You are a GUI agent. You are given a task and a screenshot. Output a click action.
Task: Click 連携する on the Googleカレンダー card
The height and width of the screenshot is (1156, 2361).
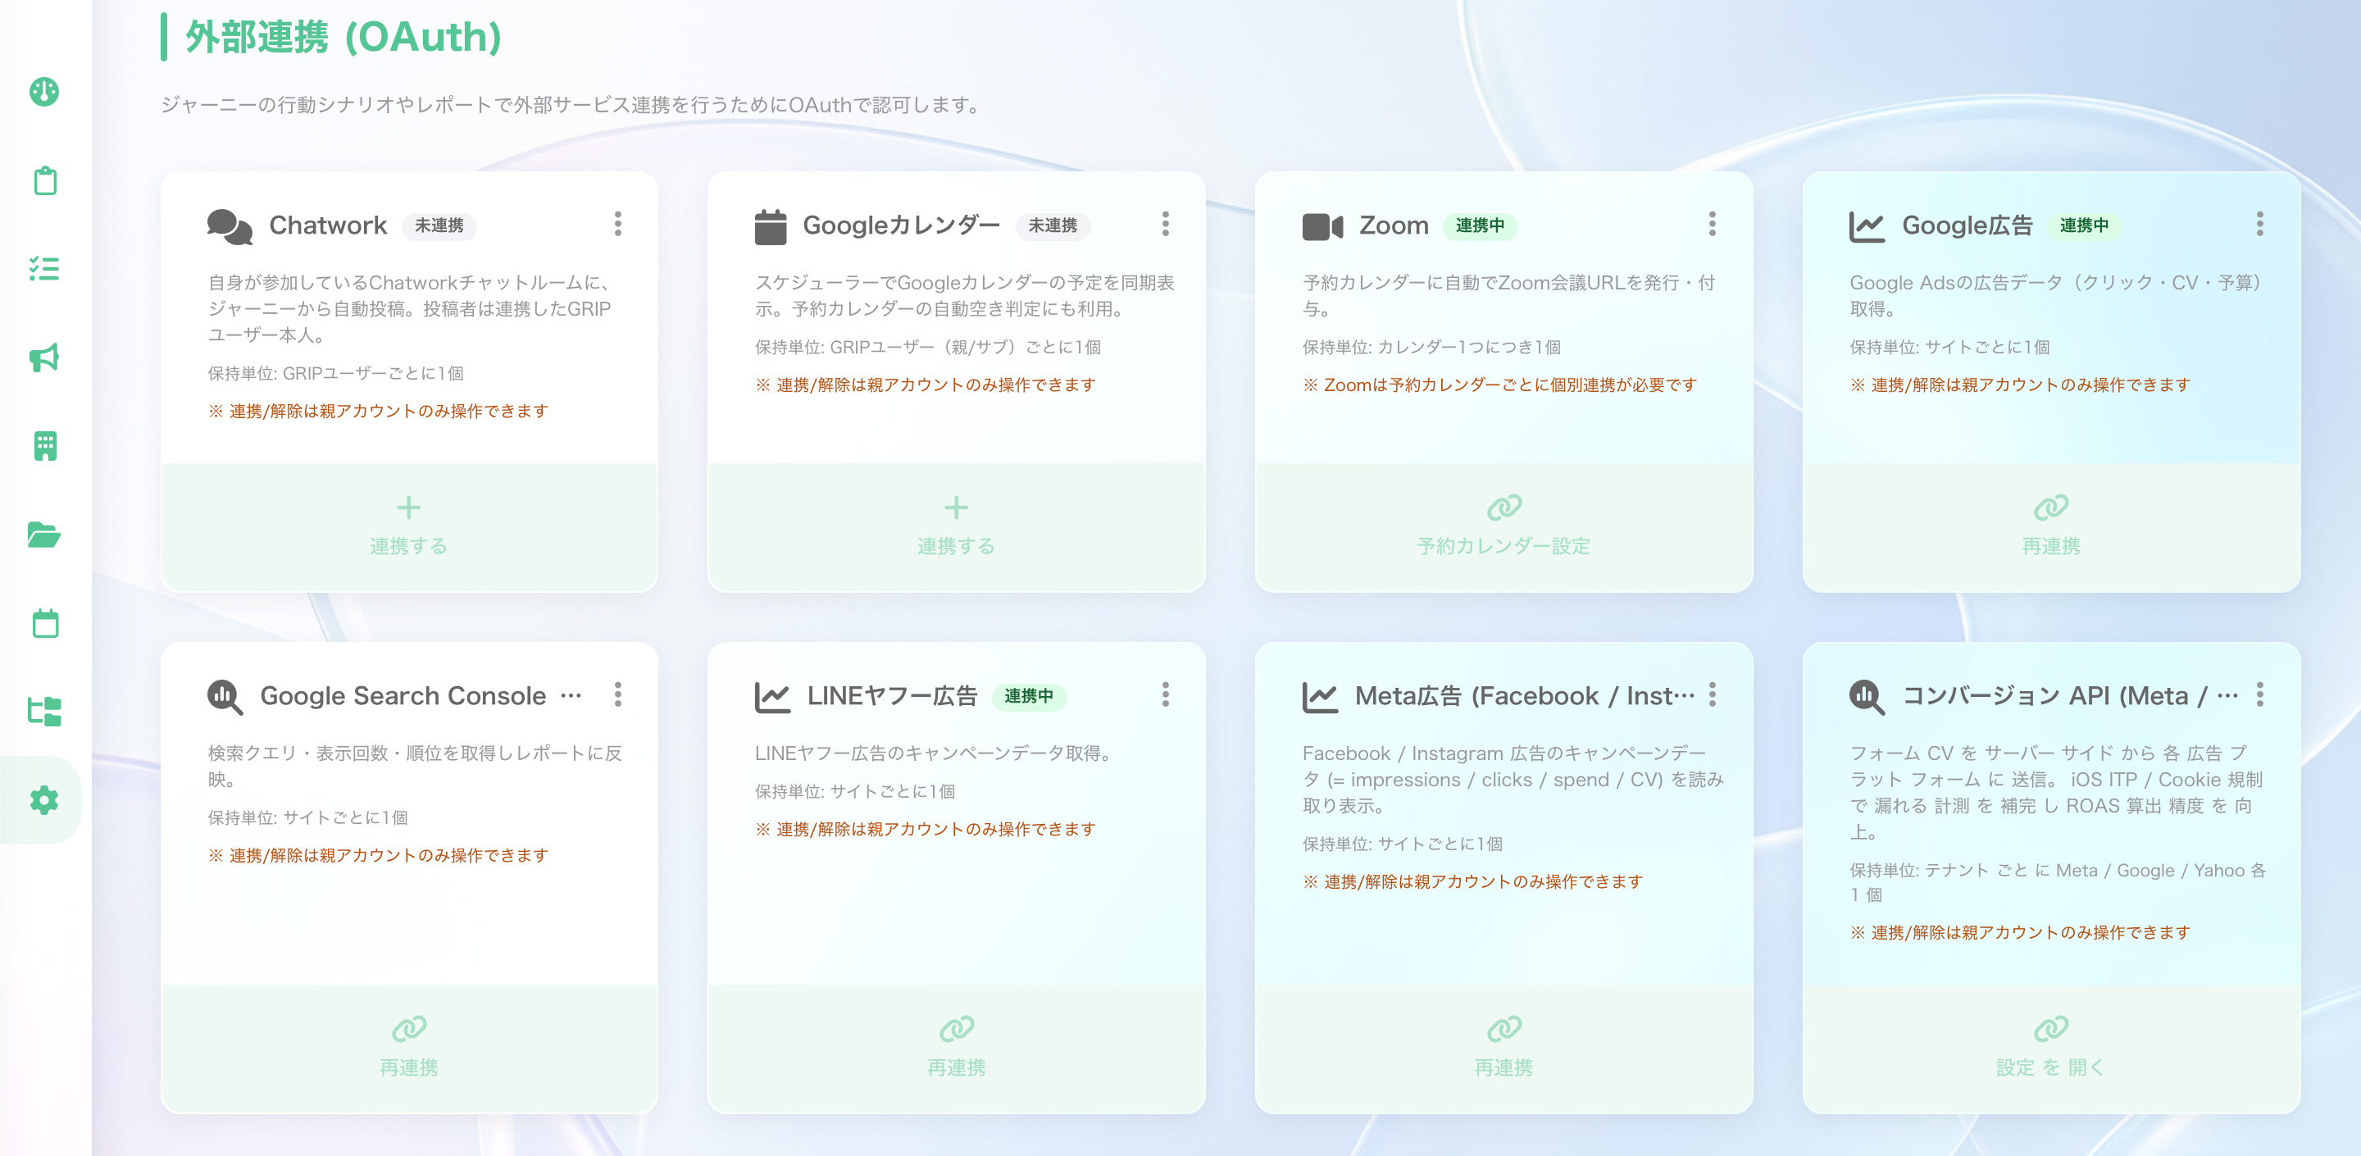956,527
